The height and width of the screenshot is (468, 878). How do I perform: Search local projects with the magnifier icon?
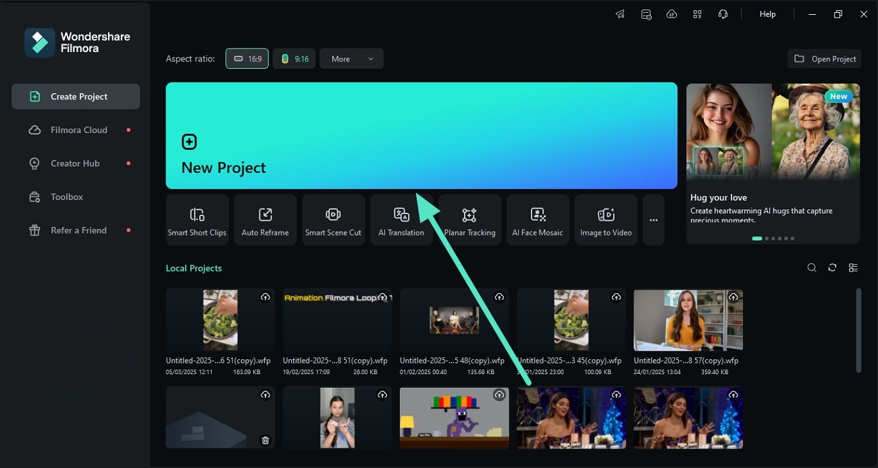pyautogui.click(x=812, y=268)
